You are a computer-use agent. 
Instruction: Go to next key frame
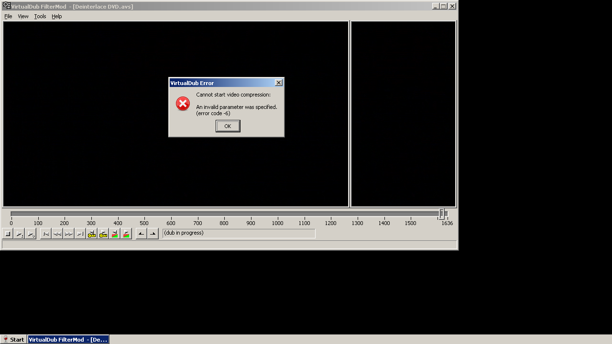(x=103, y=234)
